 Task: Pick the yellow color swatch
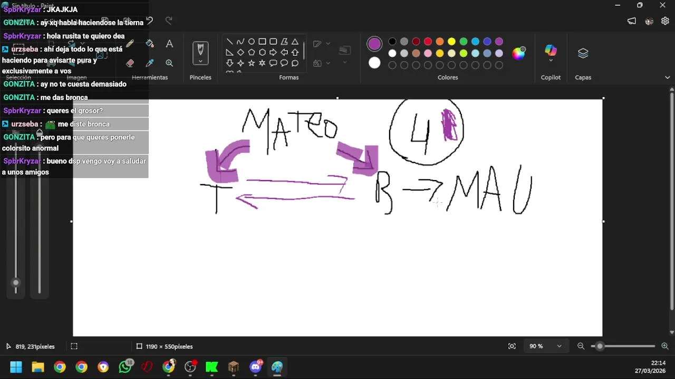pyautogui.click(x=451, y=42)
